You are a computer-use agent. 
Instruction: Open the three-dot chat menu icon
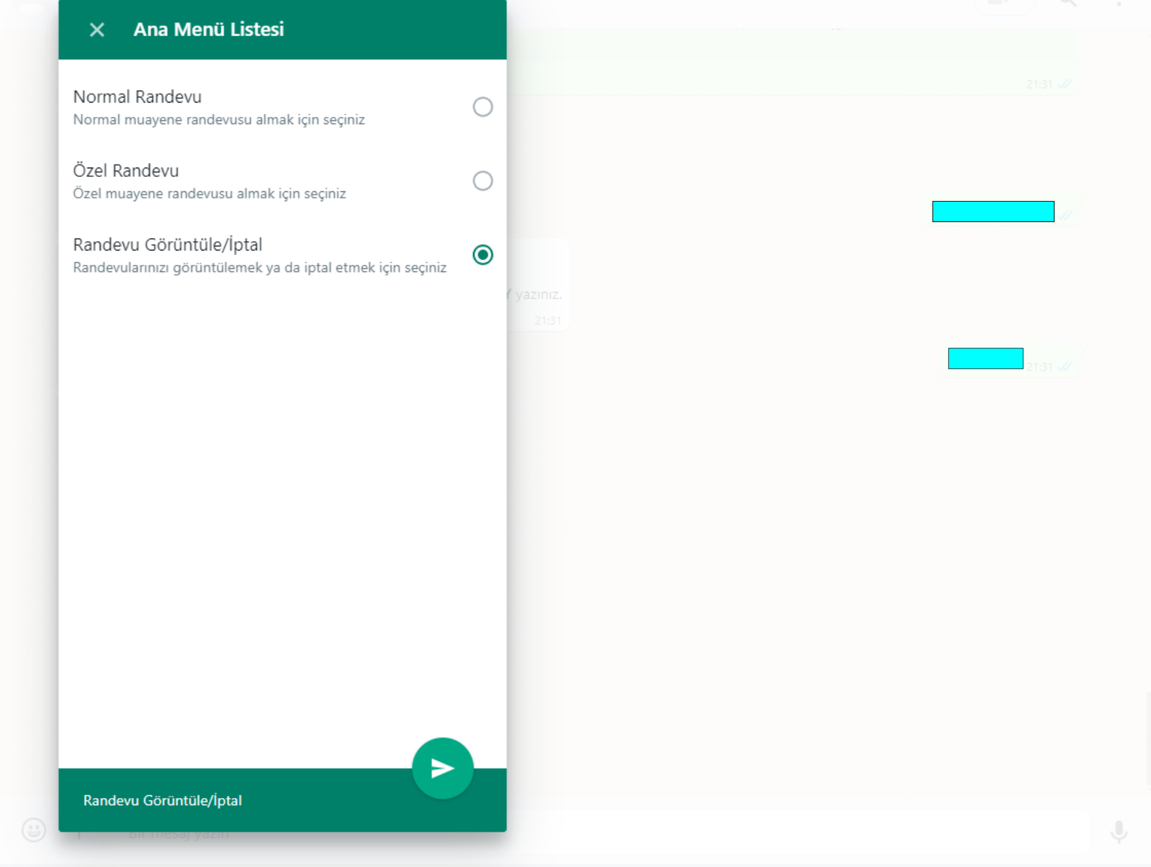(x=1119, y=3)
